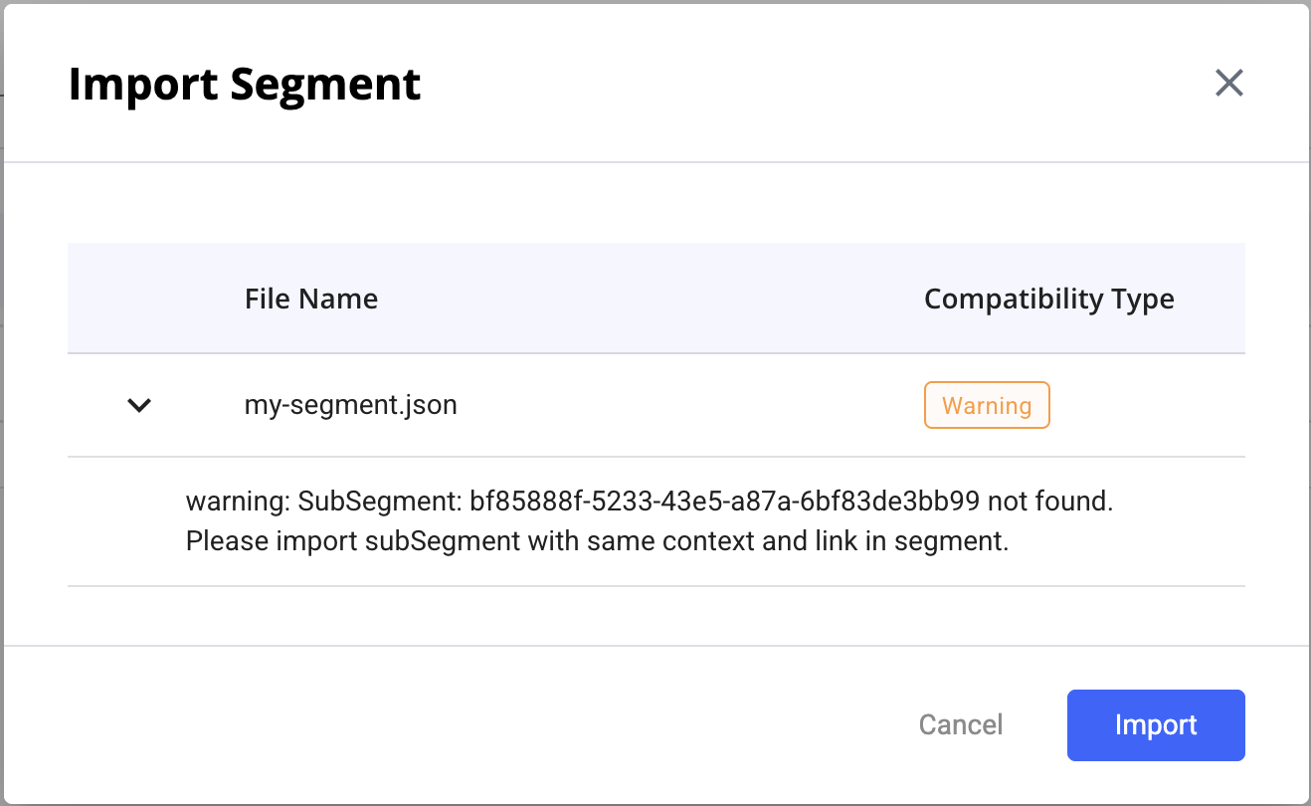Click the Import Segment dialog title
Image resolution: width=1311 pixels, height=806 pixels.
[x=245, y=85]
